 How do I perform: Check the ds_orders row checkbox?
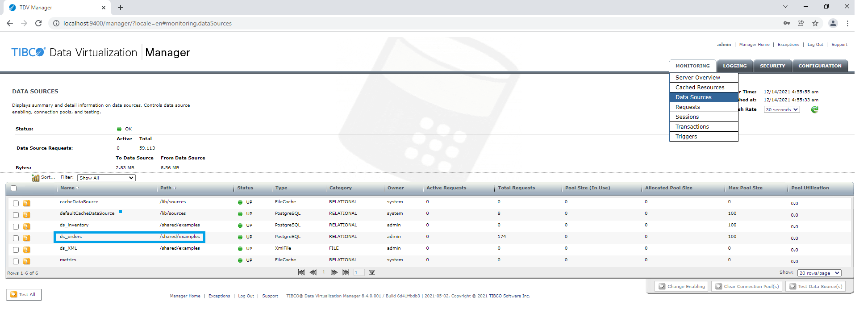pyautogui.click(x=16, y=238)
